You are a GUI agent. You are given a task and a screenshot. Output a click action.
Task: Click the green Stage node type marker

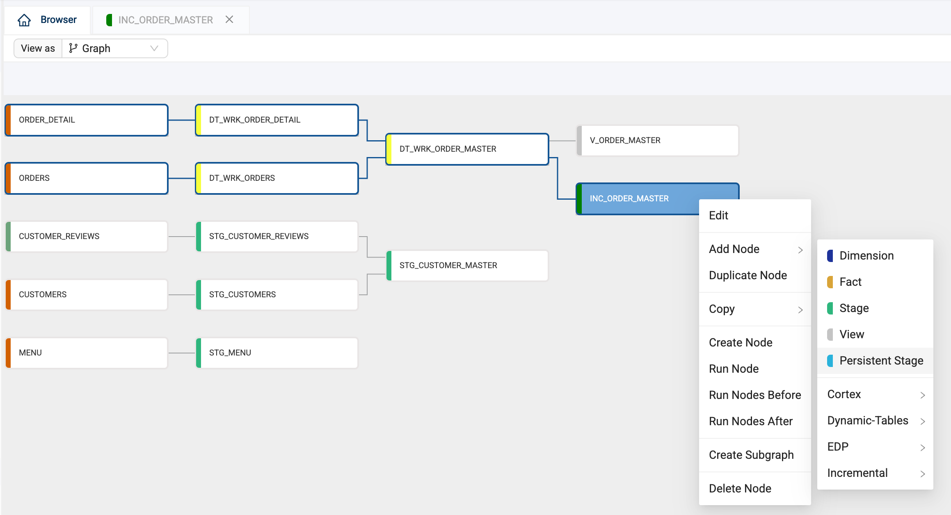pos(830,308)
